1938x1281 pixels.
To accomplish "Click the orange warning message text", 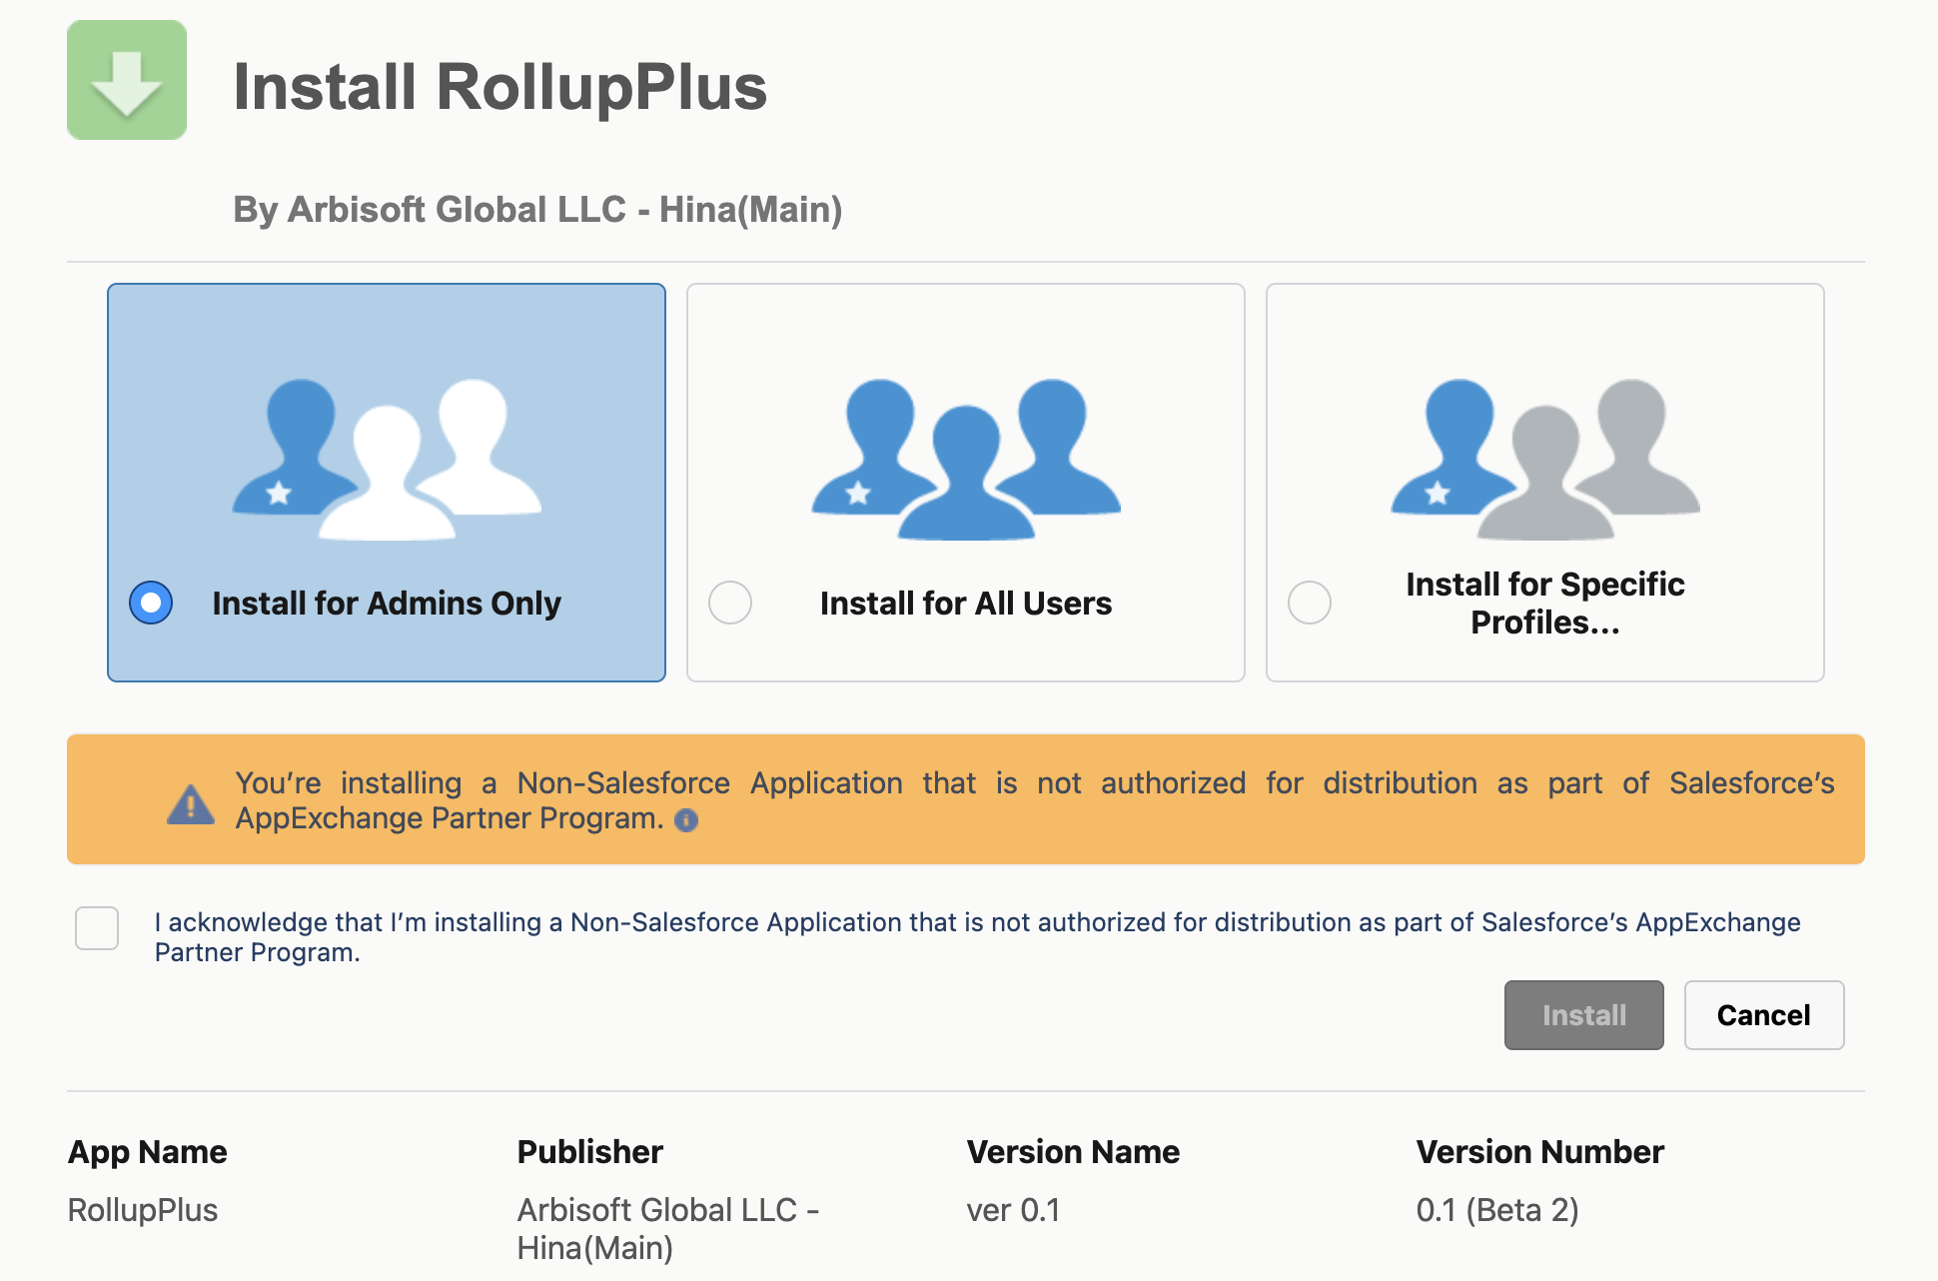I will click(x=1035, y=800).
